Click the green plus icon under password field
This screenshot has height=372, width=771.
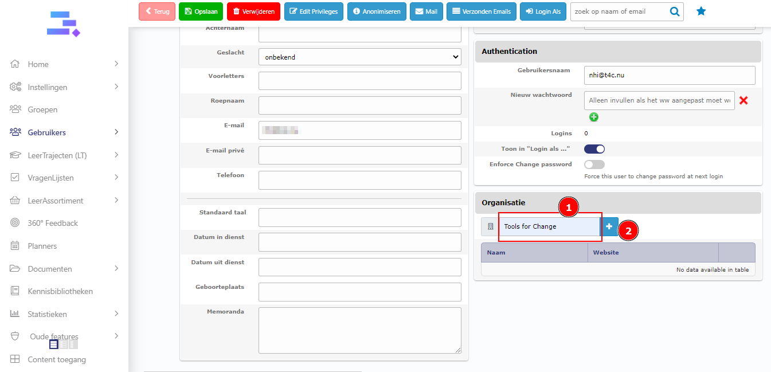click(x=594, y=117)
